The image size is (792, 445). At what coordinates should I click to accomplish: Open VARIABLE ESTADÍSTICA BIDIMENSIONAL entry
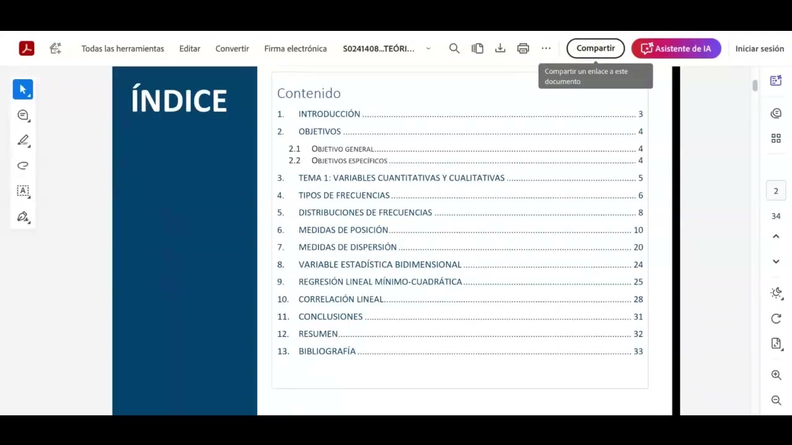[460, 265]
